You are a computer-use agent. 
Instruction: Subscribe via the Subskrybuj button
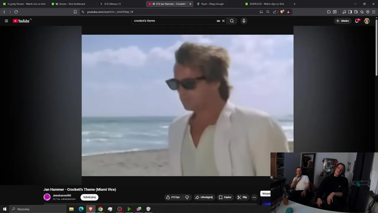89,197
